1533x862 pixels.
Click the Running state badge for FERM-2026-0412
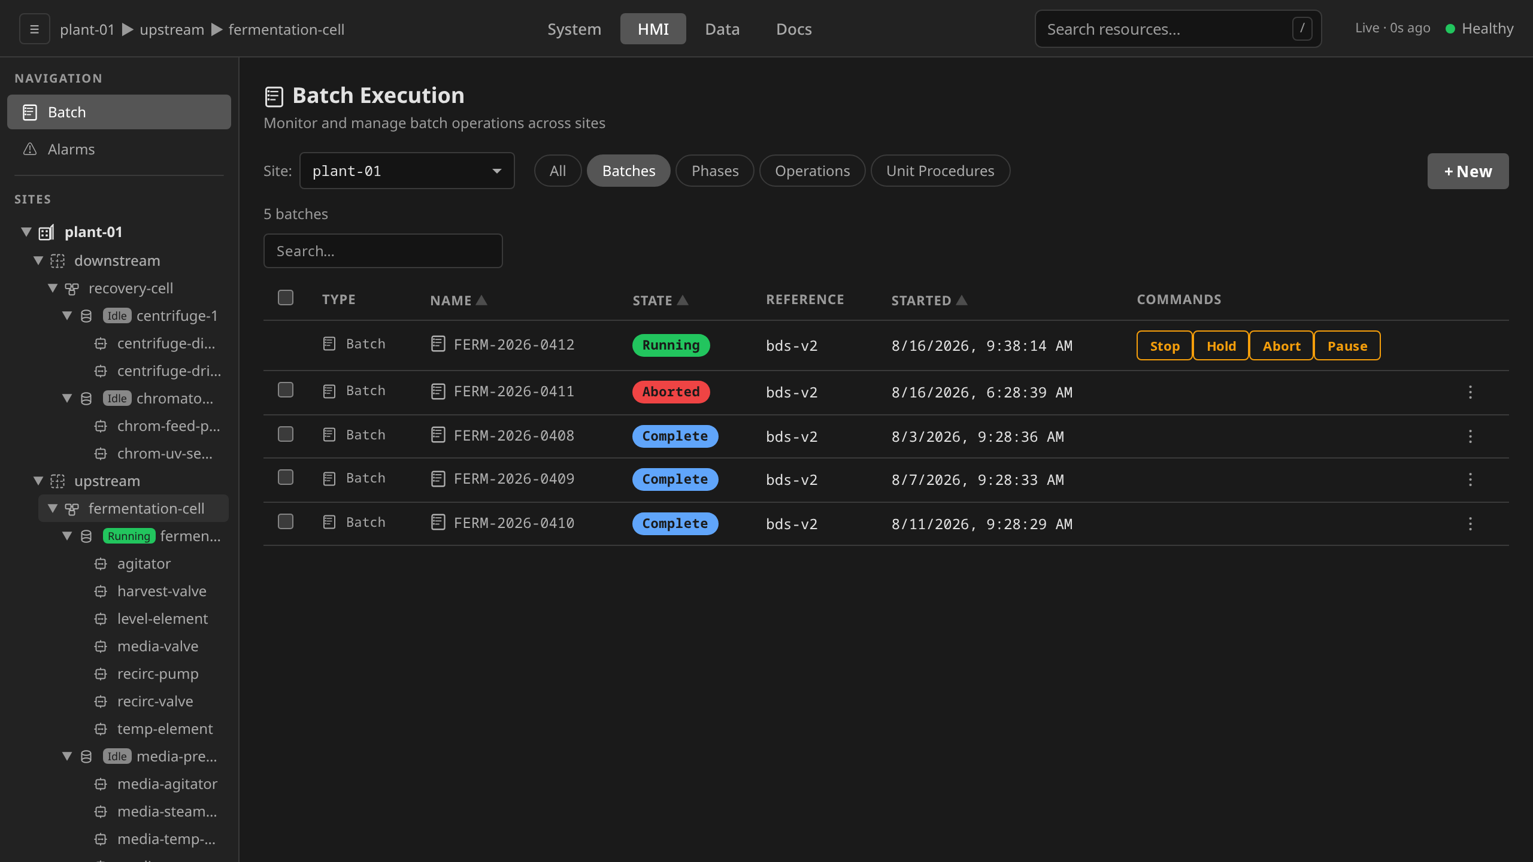tap(671, 345)
